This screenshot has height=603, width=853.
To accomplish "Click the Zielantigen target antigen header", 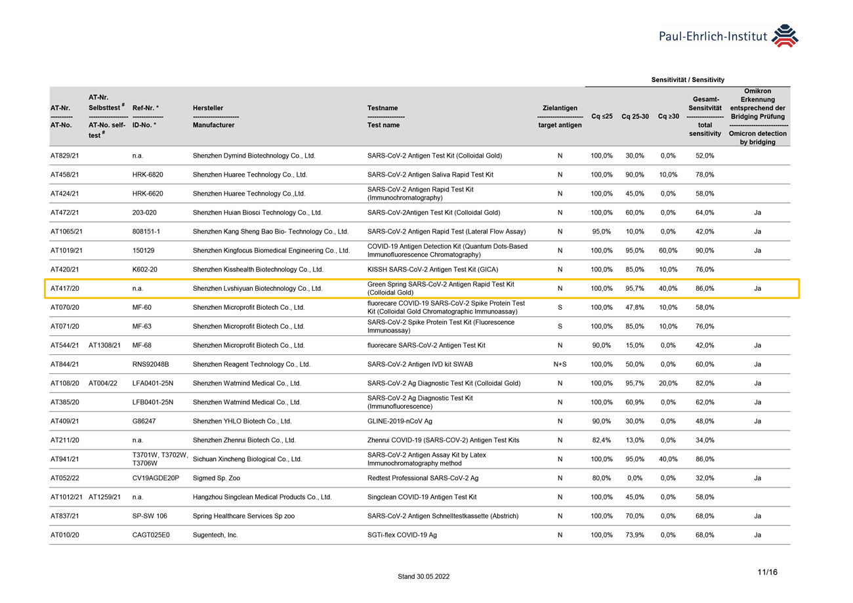I will 560,116.
